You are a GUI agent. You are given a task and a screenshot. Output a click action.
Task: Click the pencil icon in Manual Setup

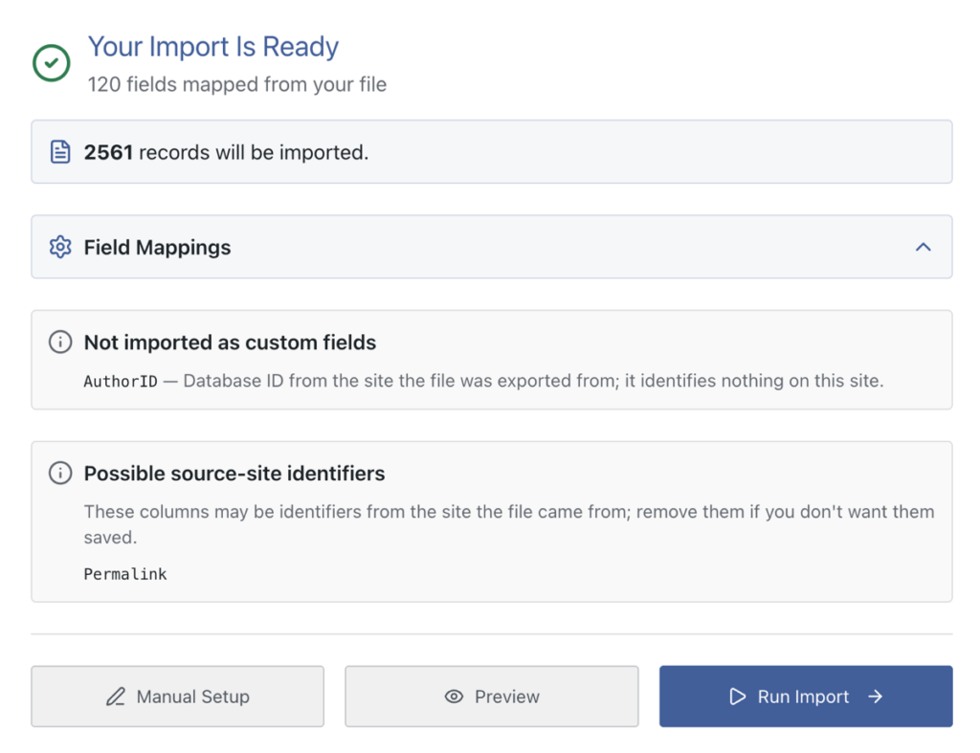[116, 697]
